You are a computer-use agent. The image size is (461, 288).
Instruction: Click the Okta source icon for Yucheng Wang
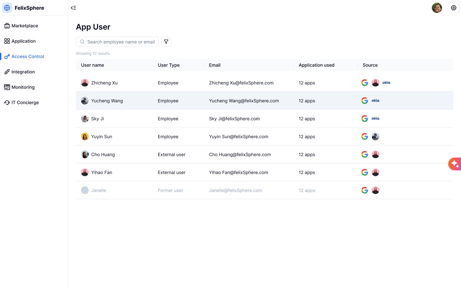(375, 101)
